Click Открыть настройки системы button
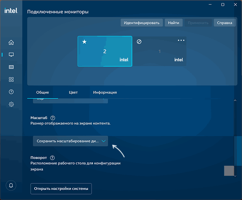This screenshot has width=242, height=200. click(x=61, y=189)
